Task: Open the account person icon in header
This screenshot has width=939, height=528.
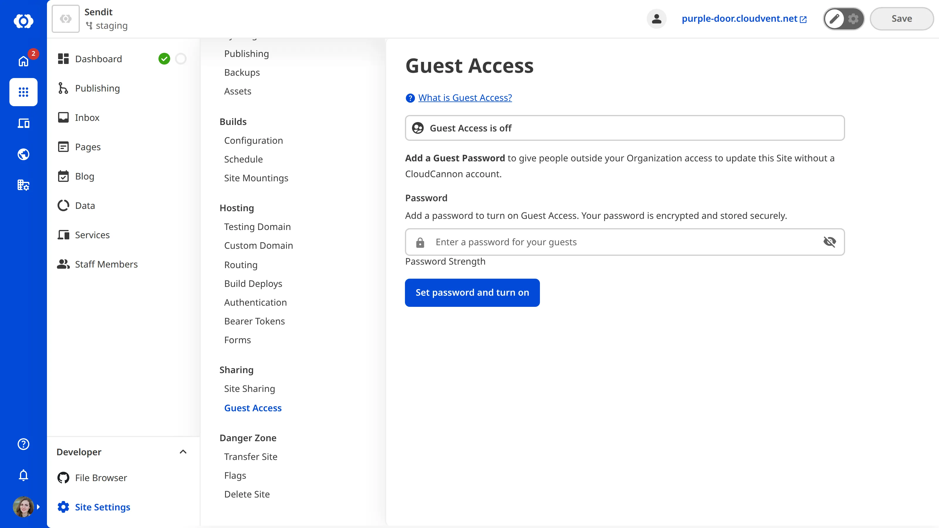Action: click(656, 18)
